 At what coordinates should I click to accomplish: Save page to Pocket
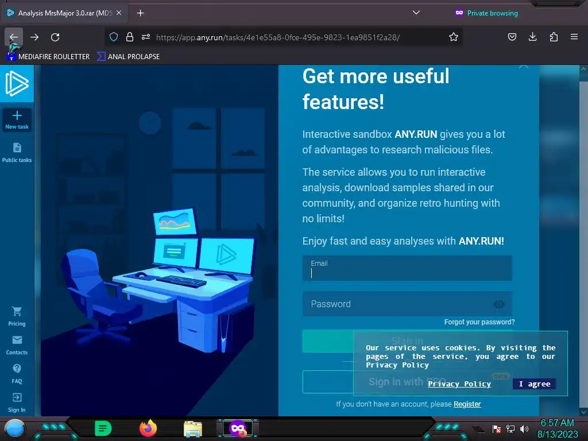click(x=512, y=37)
